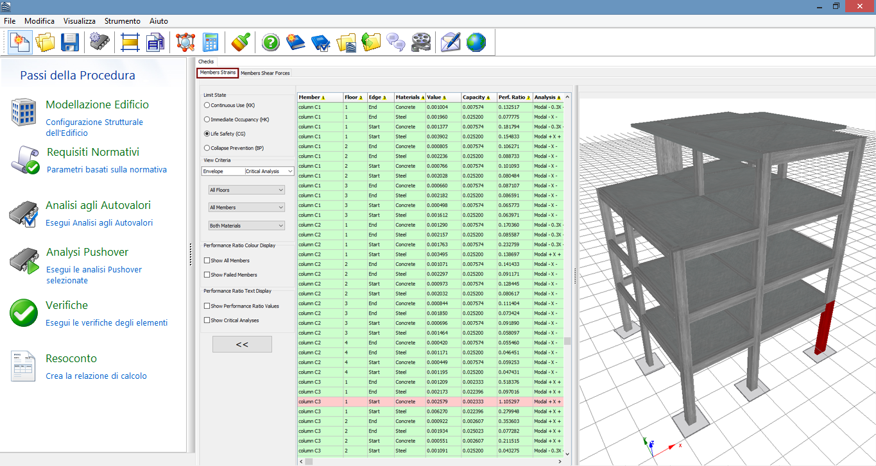Click Esegui le verifiche degli elementi link
876x466 pixels.
pos(106,323)
